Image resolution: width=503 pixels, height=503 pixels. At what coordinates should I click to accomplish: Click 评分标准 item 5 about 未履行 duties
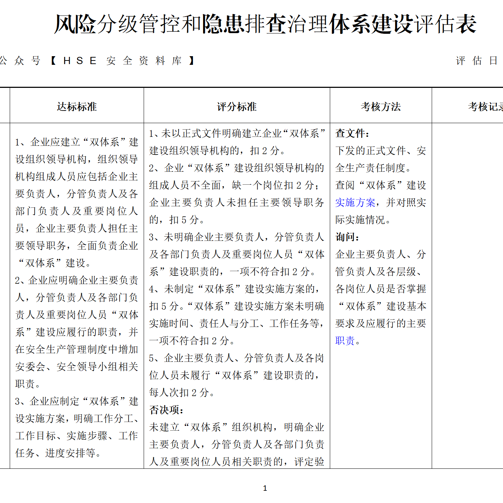237,358
